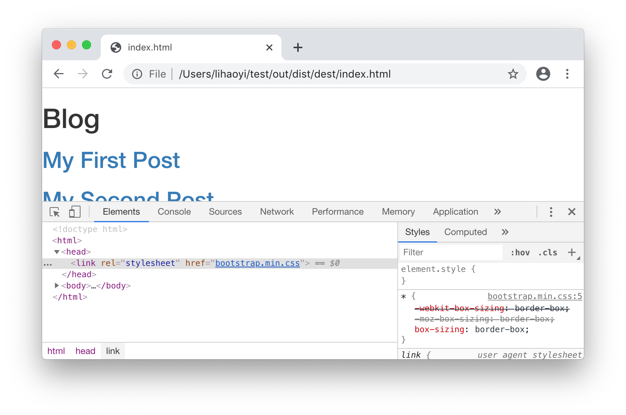
Task: Reload the page with refresh icon
Action: pos(107,74)
